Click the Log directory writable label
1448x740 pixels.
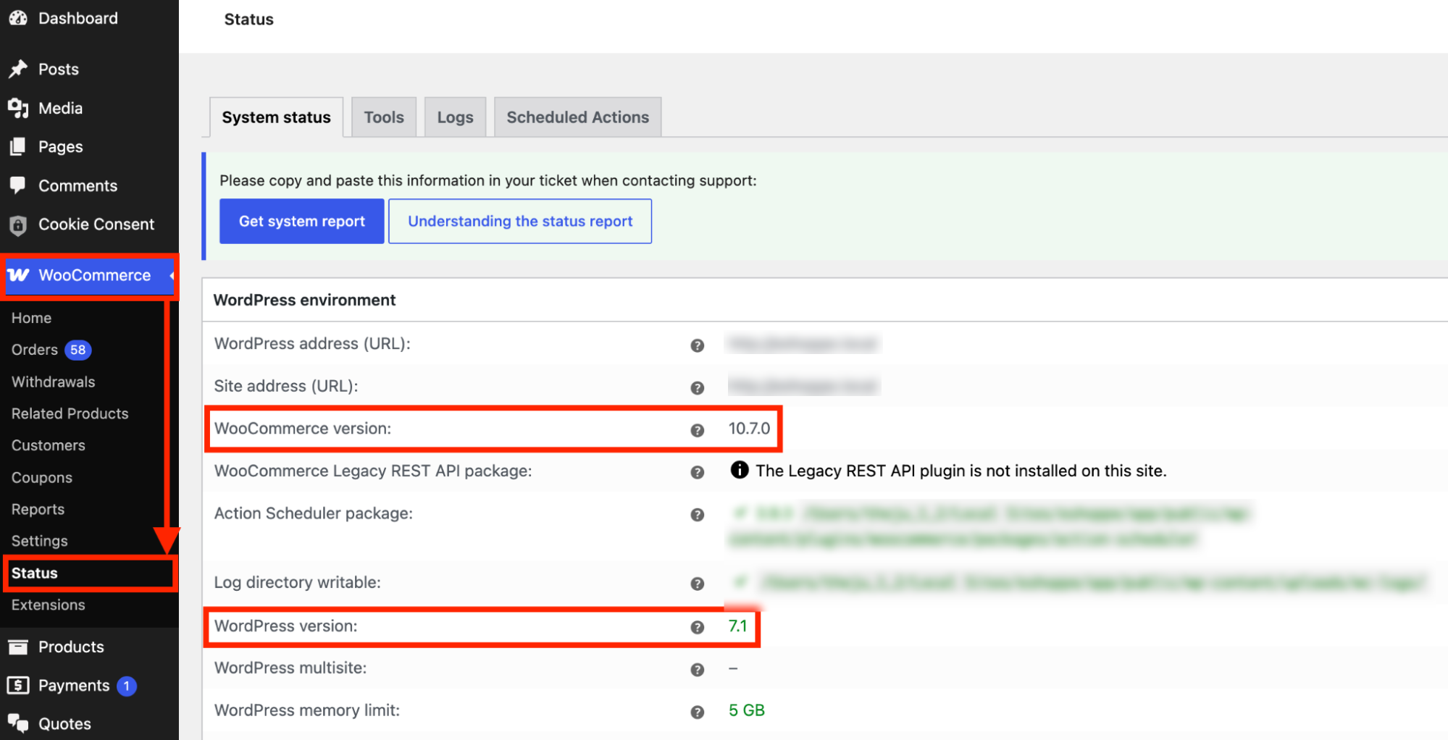coord(297,582)
